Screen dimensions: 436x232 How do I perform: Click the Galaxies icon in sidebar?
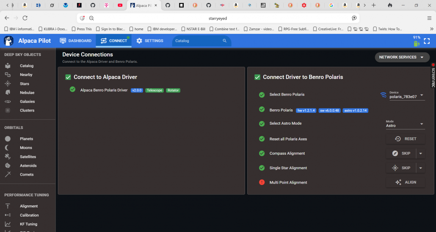pyautogui.click(x=8, y=101)
